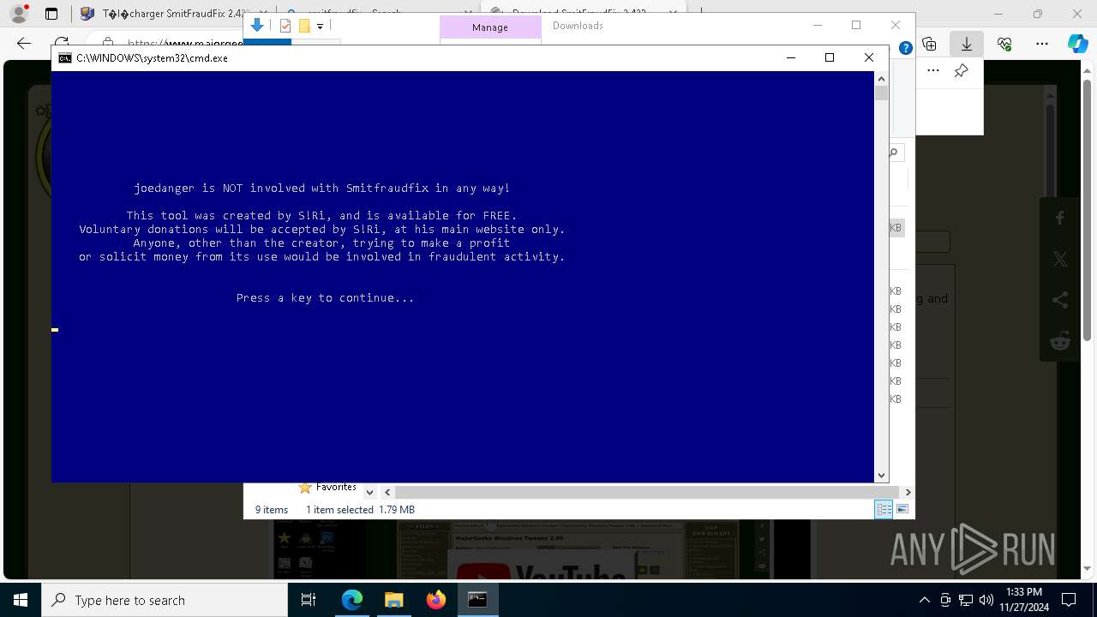Open File Explorer from taskbar
Viewport: 1097px width, 617px height.
394,600
